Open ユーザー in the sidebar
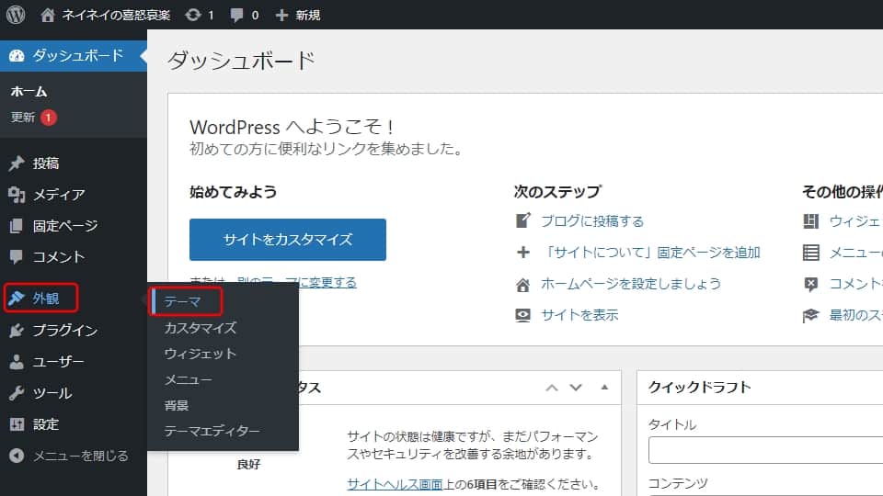This screenshot has width=883, height=496. [x=58, y=362]
